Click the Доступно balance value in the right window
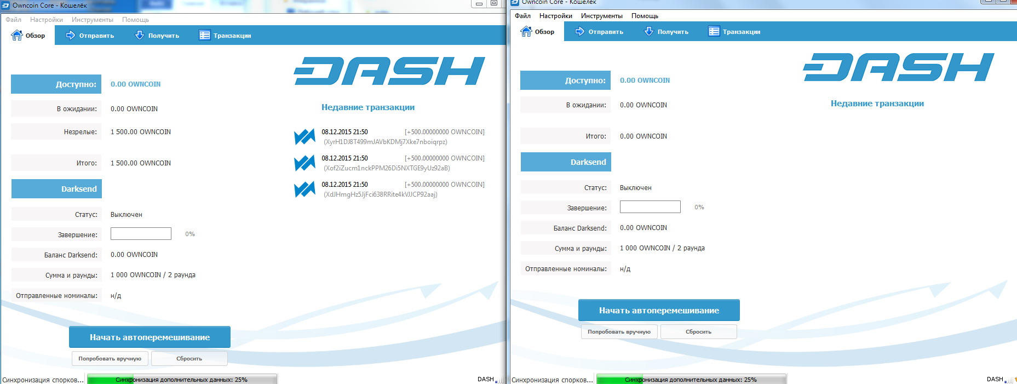 tap(645, 81)
